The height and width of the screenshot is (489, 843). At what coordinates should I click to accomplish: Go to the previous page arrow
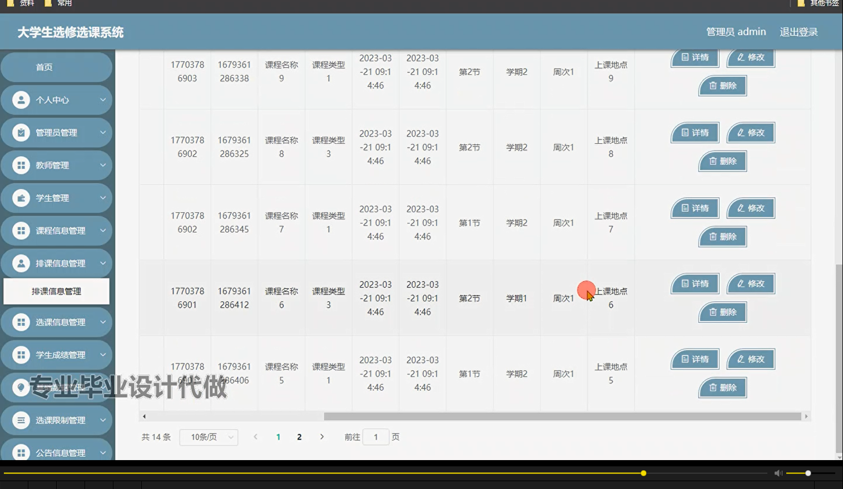(x=256, y=437)
